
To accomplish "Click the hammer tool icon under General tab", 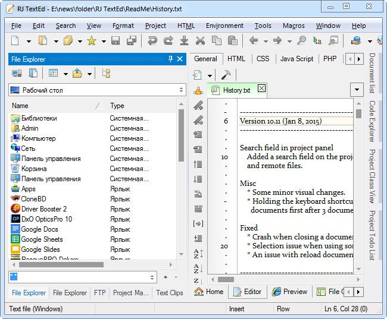I will 226,75.
